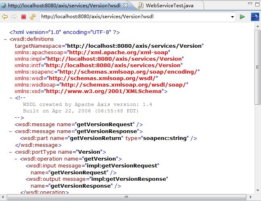This screenshot has height=201, width=261.
Task: Click the xml version declaration line
Action: click(65, 32)
